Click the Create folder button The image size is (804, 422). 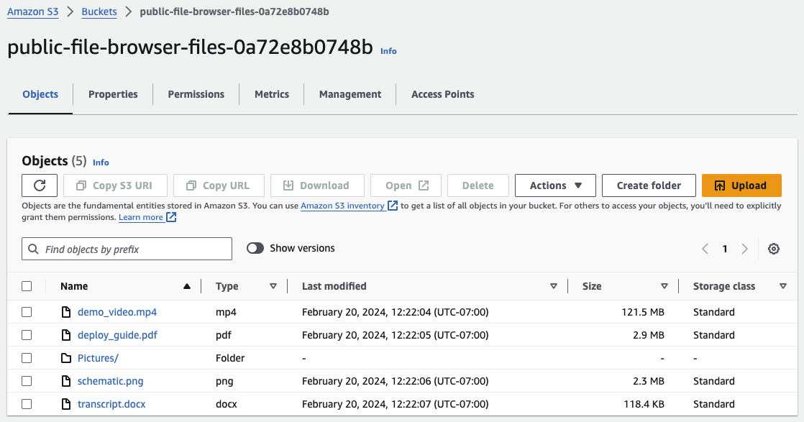(x=648, y=185)
